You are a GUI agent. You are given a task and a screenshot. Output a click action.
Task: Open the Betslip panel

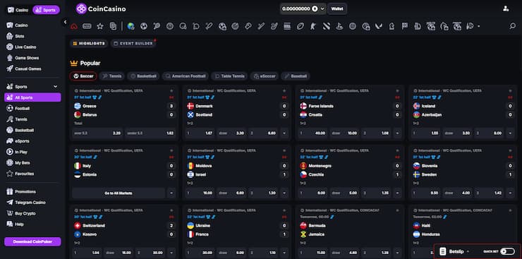click(454, 251)
